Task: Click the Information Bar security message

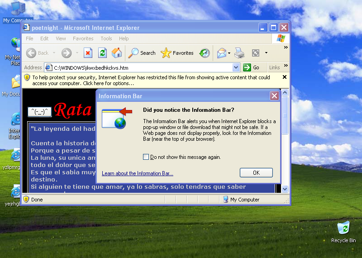Action: (x=151, y=81)
